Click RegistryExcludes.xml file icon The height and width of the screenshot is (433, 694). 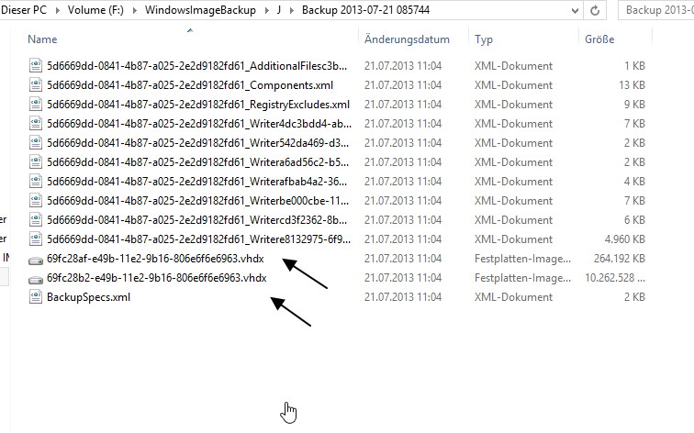point(36,105)
